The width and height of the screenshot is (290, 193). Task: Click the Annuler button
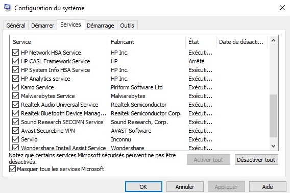click(185, 187)
